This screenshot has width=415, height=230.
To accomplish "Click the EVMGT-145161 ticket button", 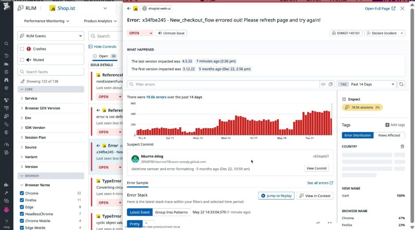I will (x=346, y=33).
